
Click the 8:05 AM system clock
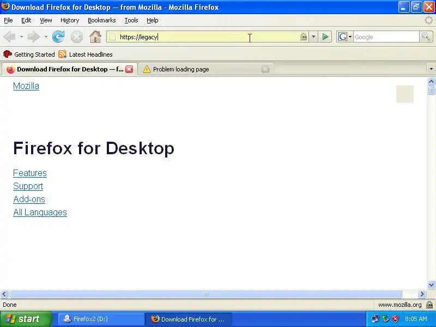416,319
